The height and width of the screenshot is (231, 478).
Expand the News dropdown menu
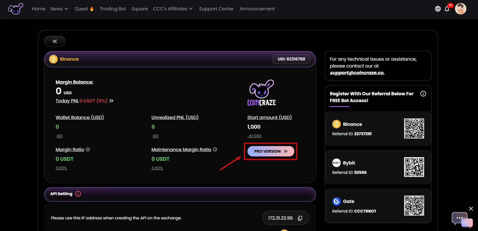(59, 9)
